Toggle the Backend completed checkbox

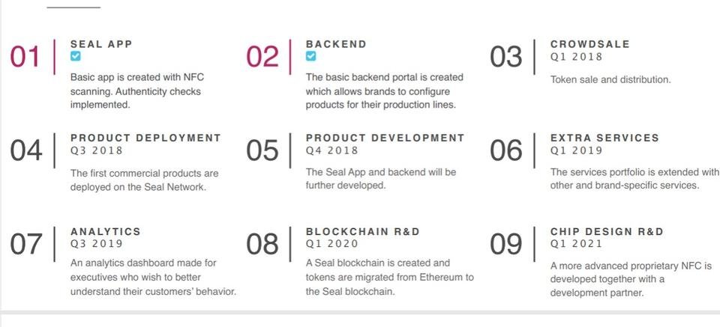(x=310, y=56)
